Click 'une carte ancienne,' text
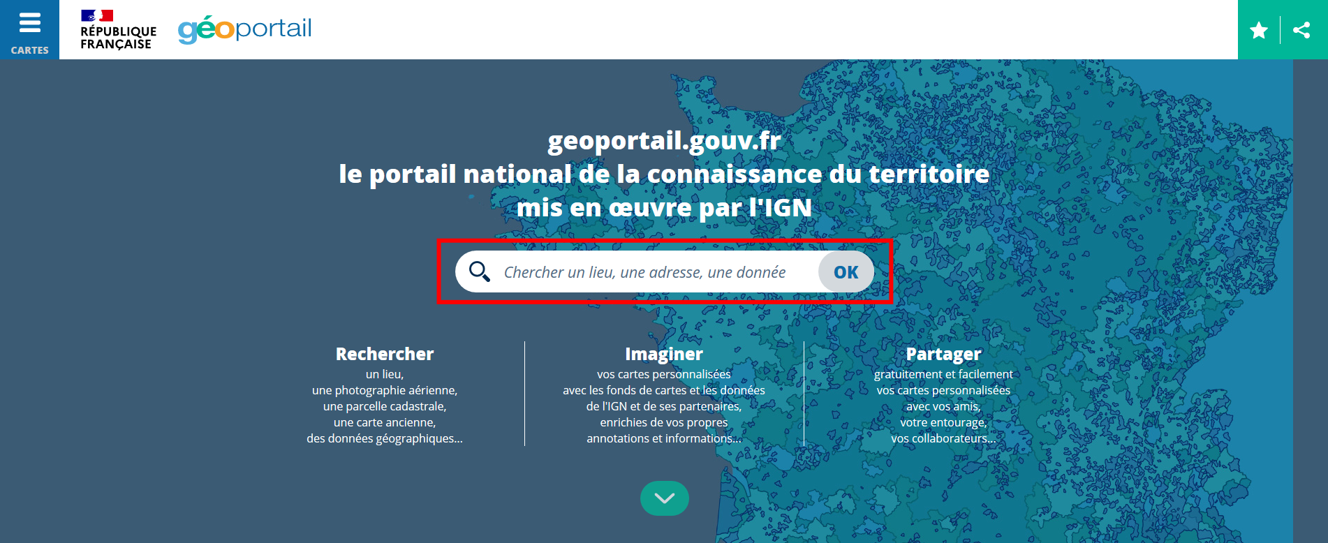The height and width of the screenshot is (543, 1328). coord(385,422)
